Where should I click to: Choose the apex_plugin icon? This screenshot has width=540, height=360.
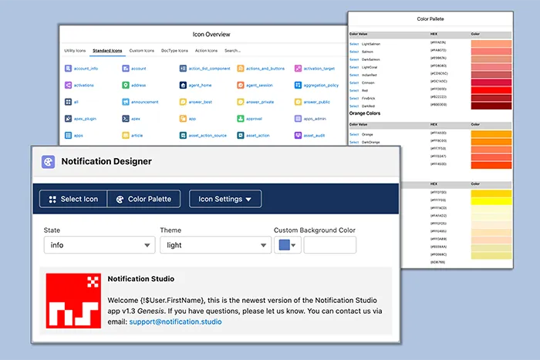point(68,119)
